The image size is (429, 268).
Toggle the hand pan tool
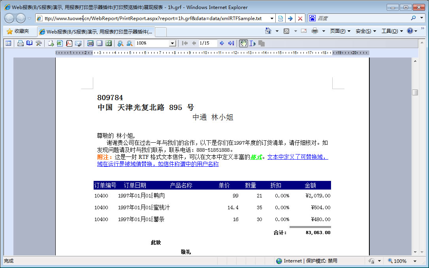pyautogui.click(x=244, y=43)
